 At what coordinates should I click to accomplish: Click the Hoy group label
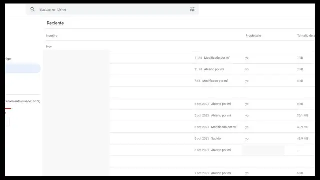coord(49,46)
